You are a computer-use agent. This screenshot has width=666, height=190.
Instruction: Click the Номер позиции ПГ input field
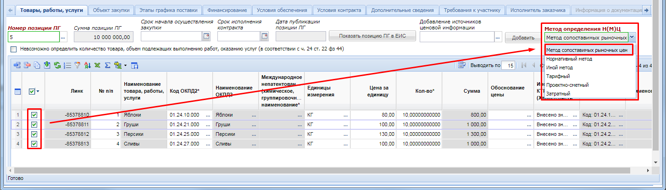(33, 37)
